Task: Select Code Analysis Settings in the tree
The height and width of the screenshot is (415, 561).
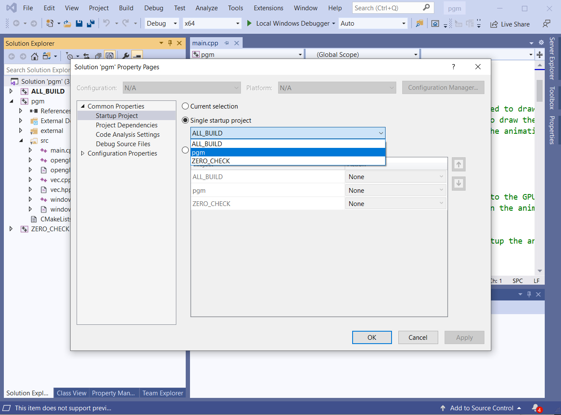Action: tap(128, 135)
